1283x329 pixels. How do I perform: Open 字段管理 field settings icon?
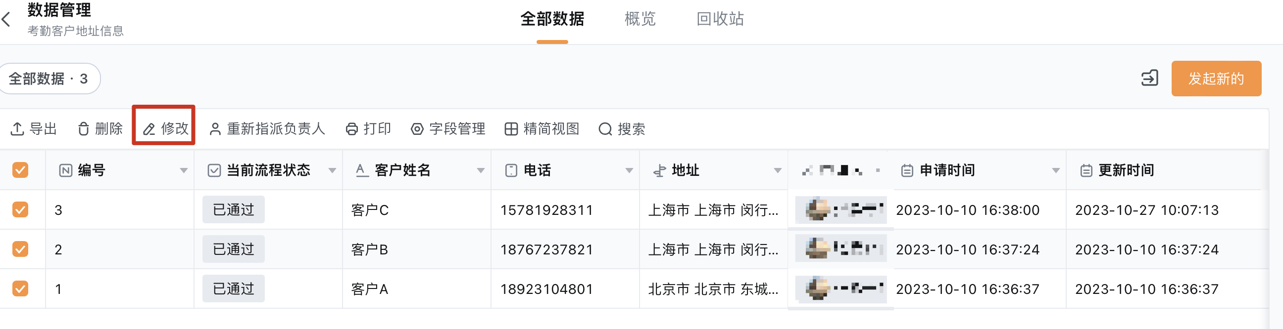tap(417, 129)
